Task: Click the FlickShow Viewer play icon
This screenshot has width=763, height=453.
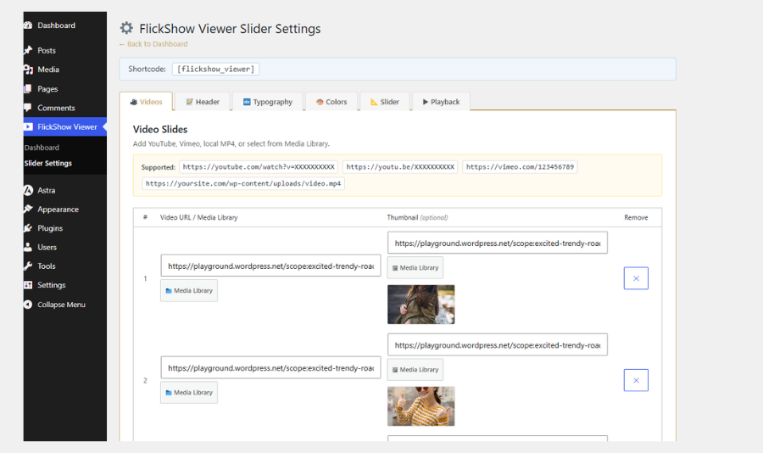Action: pos(28,126)
